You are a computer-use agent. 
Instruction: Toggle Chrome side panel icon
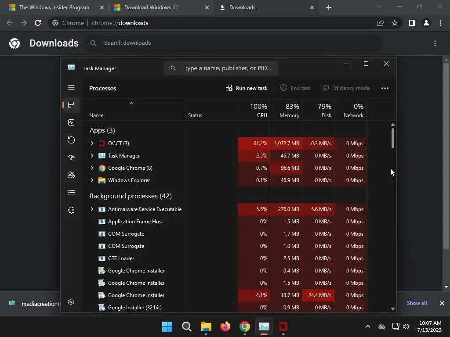pos(412,23)
